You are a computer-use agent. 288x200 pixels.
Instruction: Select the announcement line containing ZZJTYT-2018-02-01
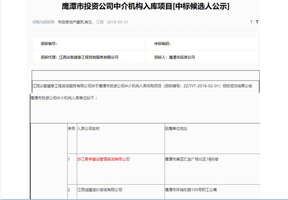[142, 86]
